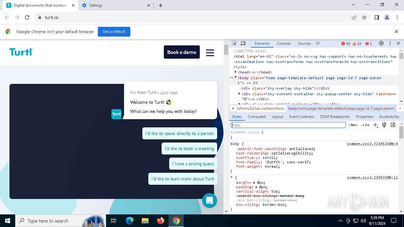Click body breadcrumb in elements path
The image size is (404, 227).
coord(341,108)
